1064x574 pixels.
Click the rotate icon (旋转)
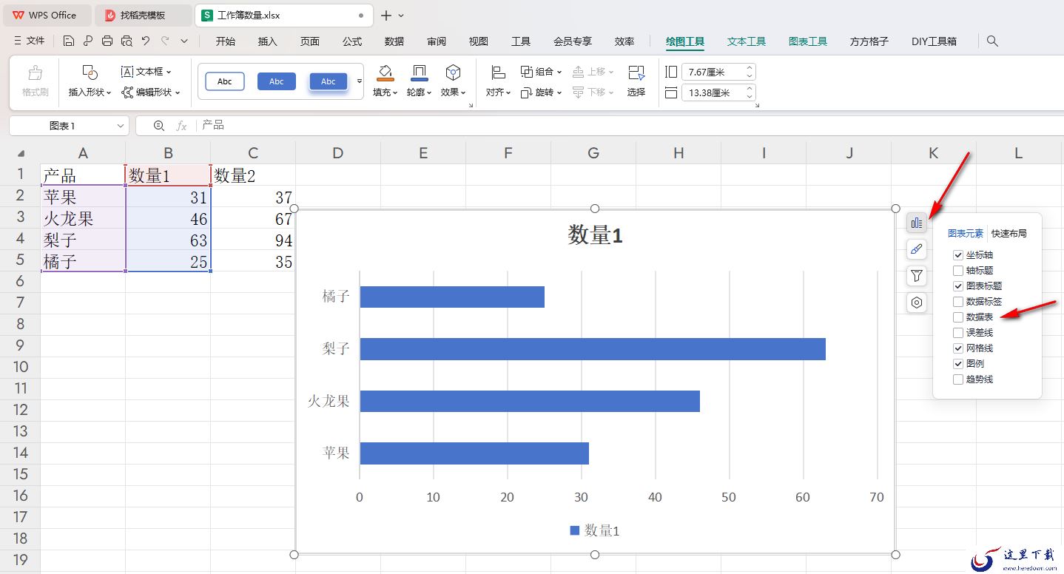tap(527, 92)
